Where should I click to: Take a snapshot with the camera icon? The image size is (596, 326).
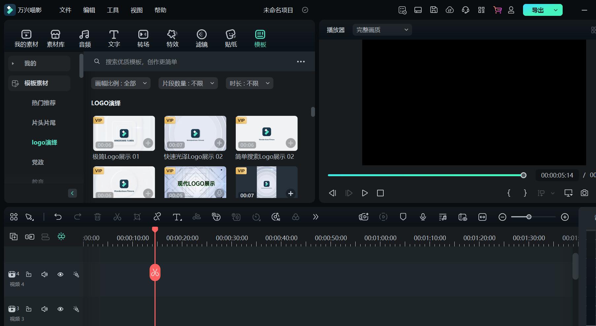coord(584,193)
